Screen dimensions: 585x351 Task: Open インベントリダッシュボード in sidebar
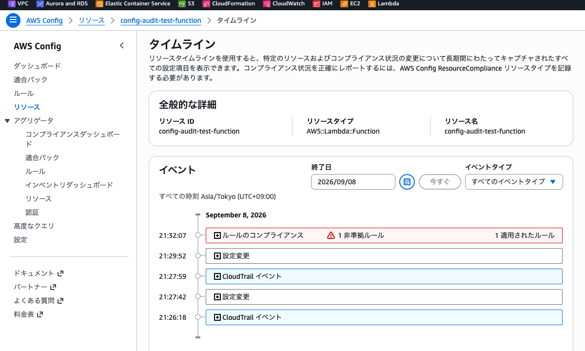tap(69, 185)
